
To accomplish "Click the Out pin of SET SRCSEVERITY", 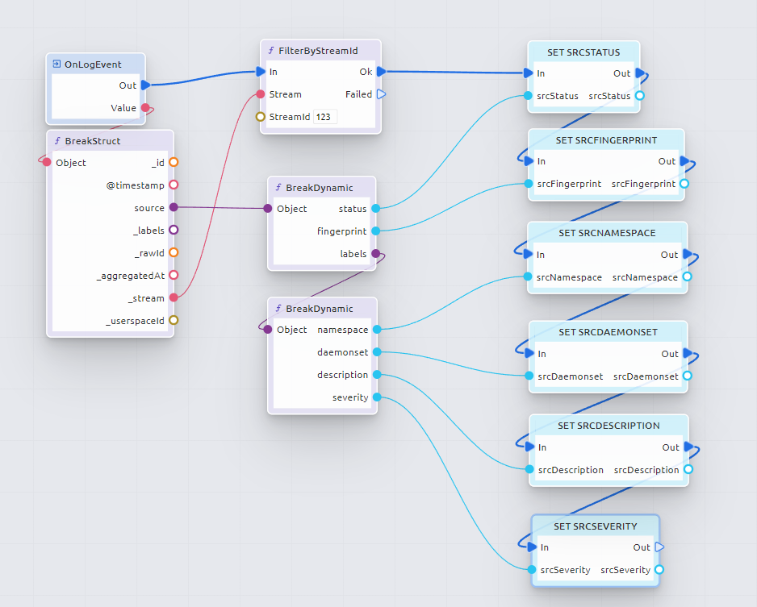I will [659, 547].
